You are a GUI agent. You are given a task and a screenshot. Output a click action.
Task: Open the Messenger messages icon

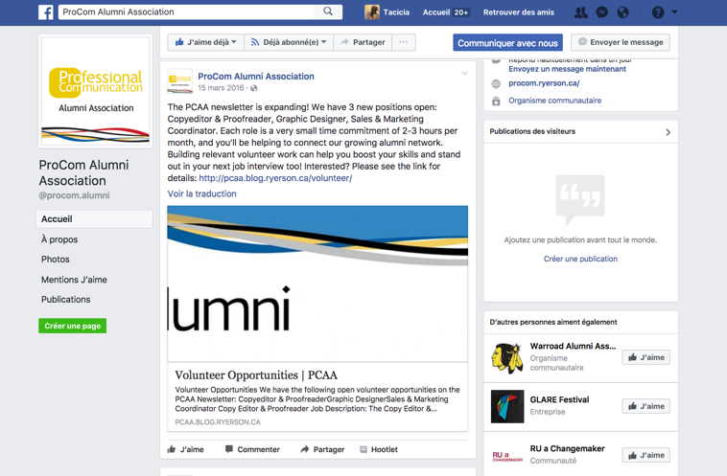point(601,12)
